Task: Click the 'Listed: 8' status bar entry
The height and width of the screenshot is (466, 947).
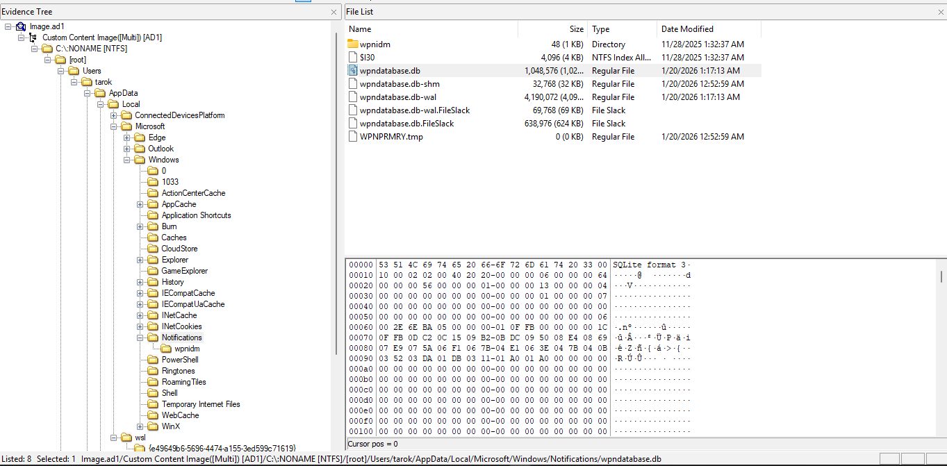Action: (16, 459)
